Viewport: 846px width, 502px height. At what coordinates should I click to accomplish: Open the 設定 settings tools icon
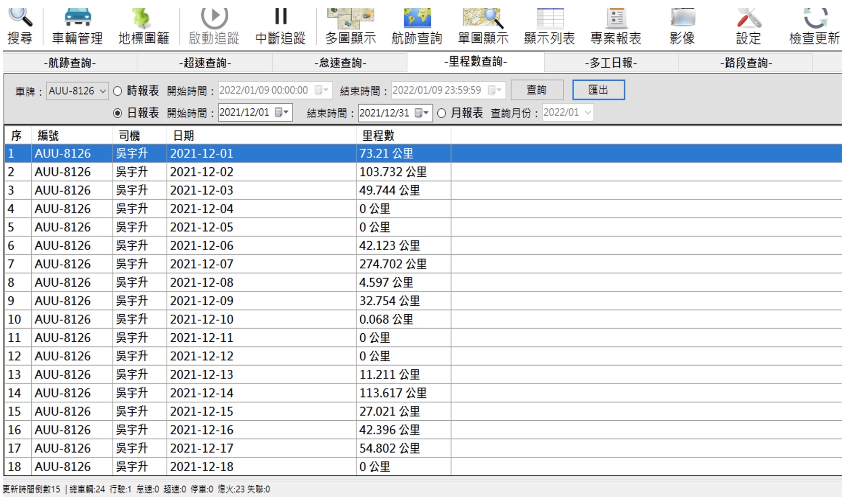coord(749,26)
